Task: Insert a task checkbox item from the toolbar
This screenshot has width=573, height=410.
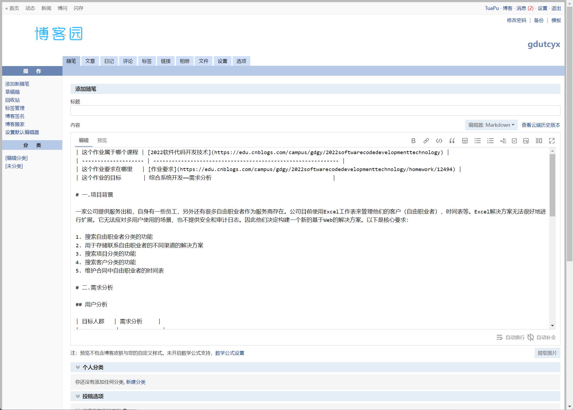Action: click(x=514, y=141)
